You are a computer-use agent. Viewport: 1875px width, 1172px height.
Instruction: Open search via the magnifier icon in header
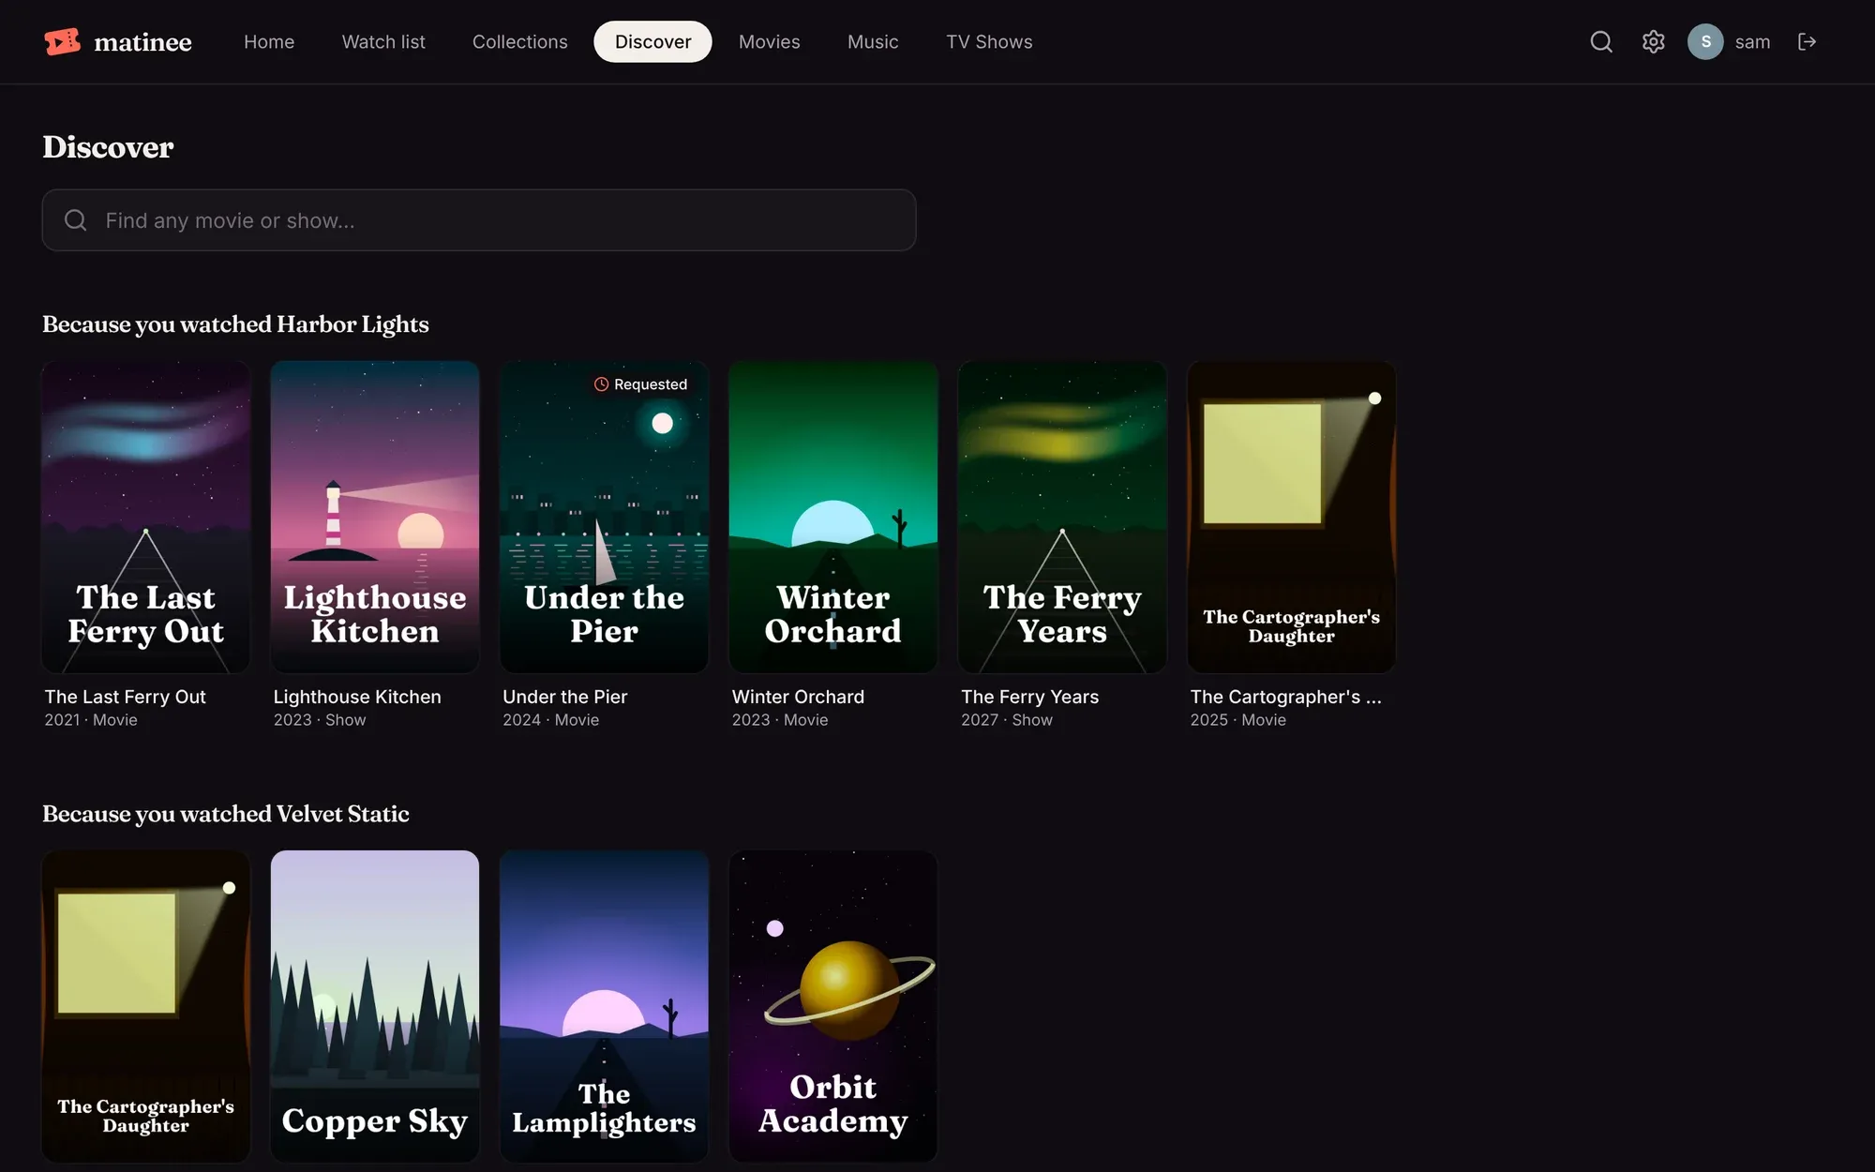[1601, 41]
